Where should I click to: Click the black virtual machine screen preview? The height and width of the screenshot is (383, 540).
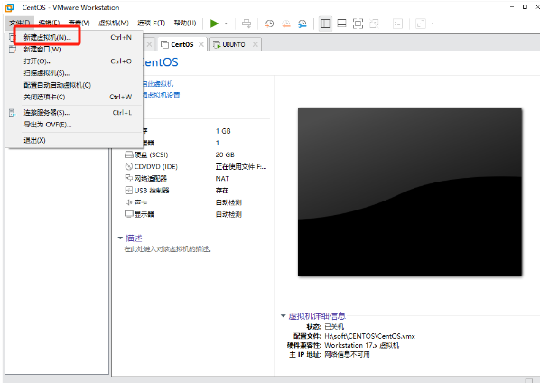[x=410, y=192]
